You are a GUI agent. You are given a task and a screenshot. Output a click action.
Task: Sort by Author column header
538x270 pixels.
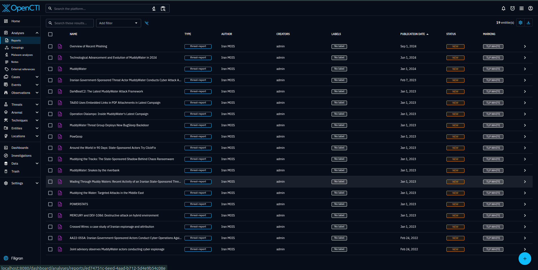click(x=227, y=34)
